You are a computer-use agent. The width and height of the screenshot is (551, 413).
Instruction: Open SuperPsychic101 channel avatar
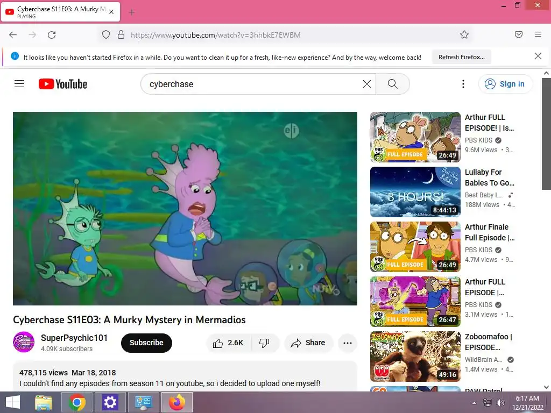(24, 342)
